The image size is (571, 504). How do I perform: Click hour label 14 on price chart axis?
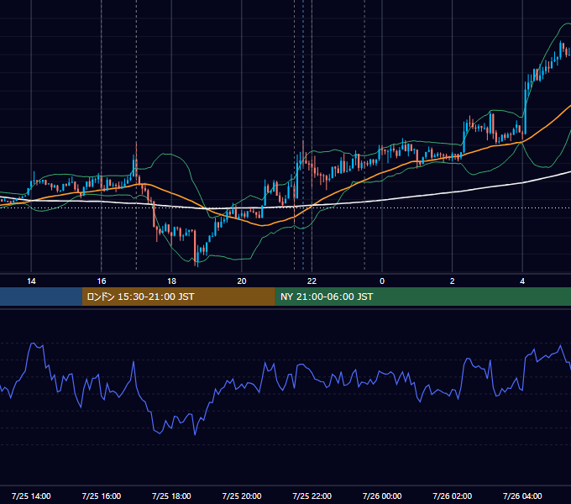click(31, 281)
